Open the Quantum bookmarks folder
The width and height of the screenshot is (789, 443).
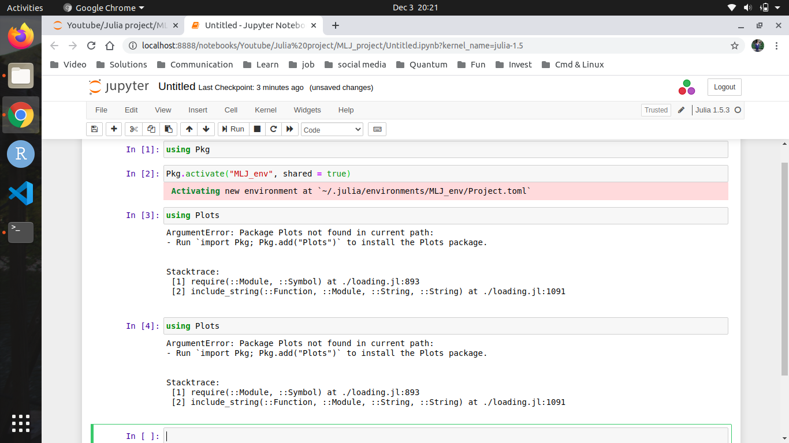420,65
